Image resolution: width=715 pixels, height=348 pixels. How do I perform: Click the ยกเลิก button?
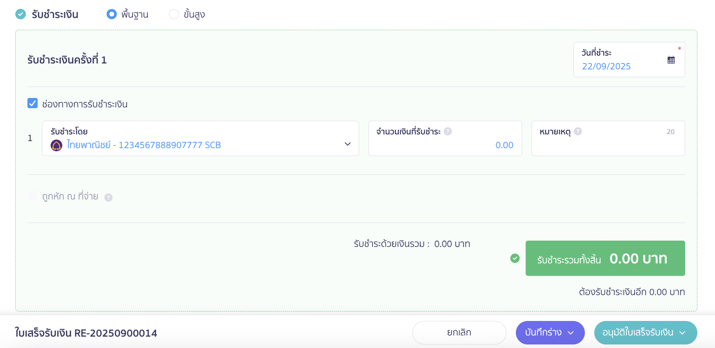pos(459,333)
